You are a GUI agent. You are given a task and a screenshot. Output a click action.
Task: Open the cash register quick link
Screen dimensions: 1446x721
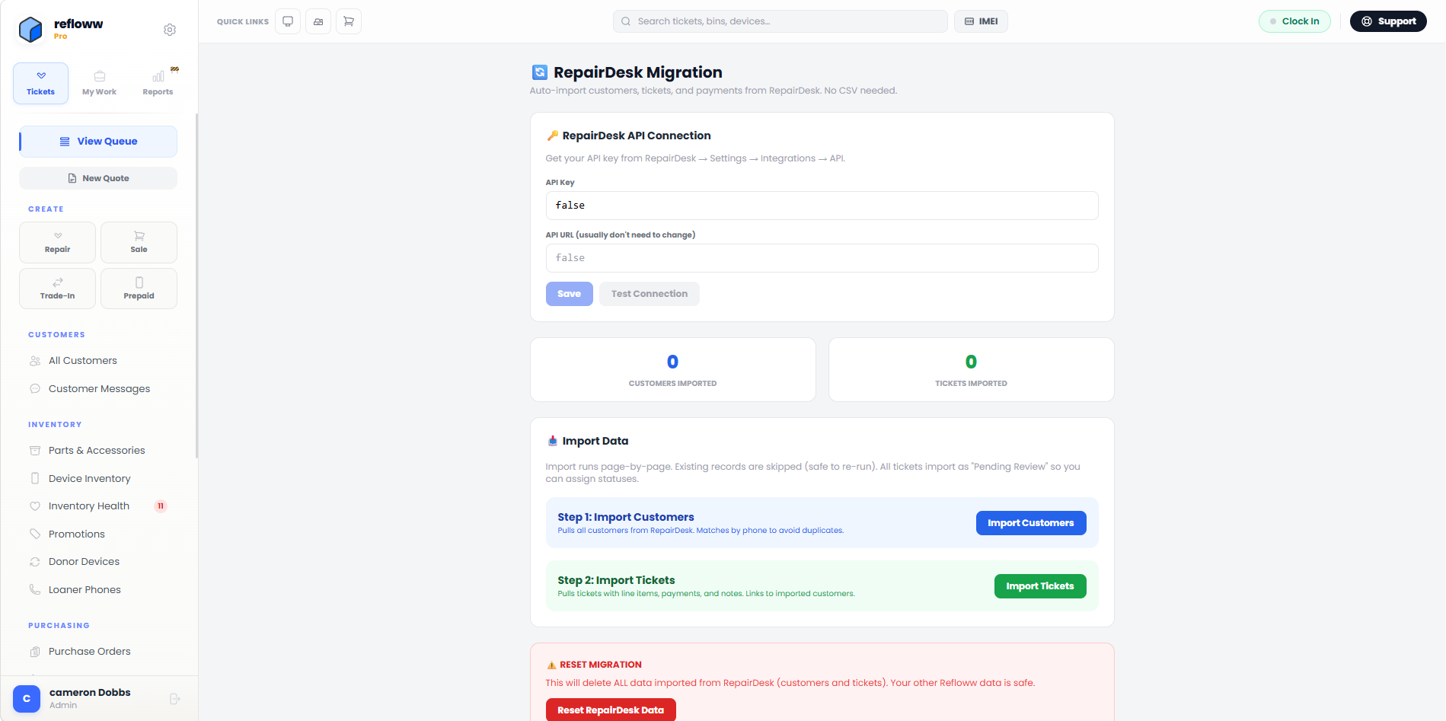click(318, 21)
